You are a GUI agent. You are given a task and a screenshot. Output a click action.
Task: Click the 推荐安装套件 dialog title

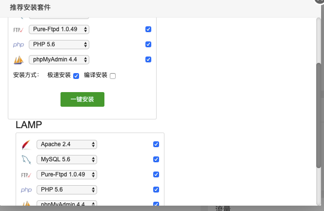[x=30, y=8]
